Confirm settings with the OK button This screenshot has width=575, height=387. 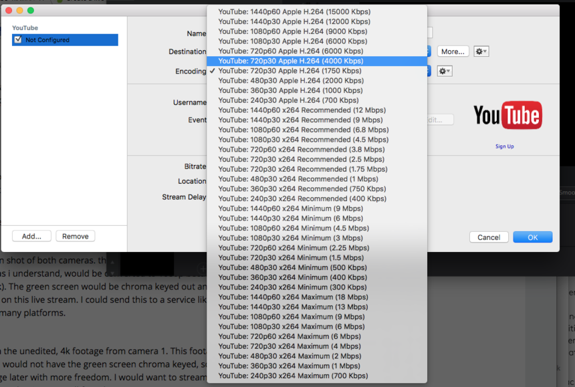pos(533,237)
